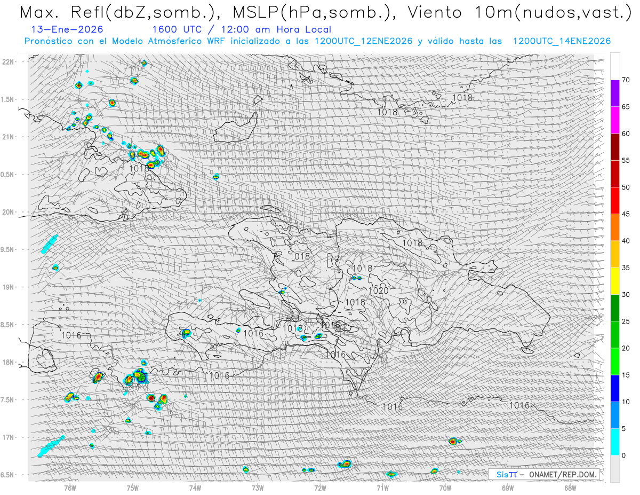
Task: Click the 76W longitude axis label
Action: pyautogui.click(x=70, y=487)
